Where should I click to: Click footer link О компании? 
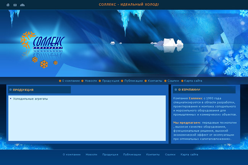pos(72,155)
